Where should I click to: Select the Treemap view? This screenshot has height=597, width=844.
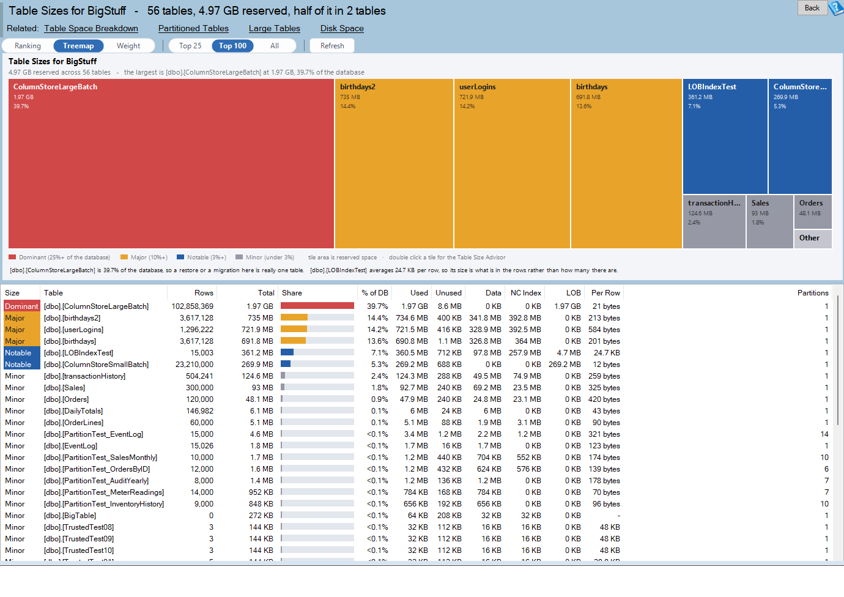(x=78, y=46)
